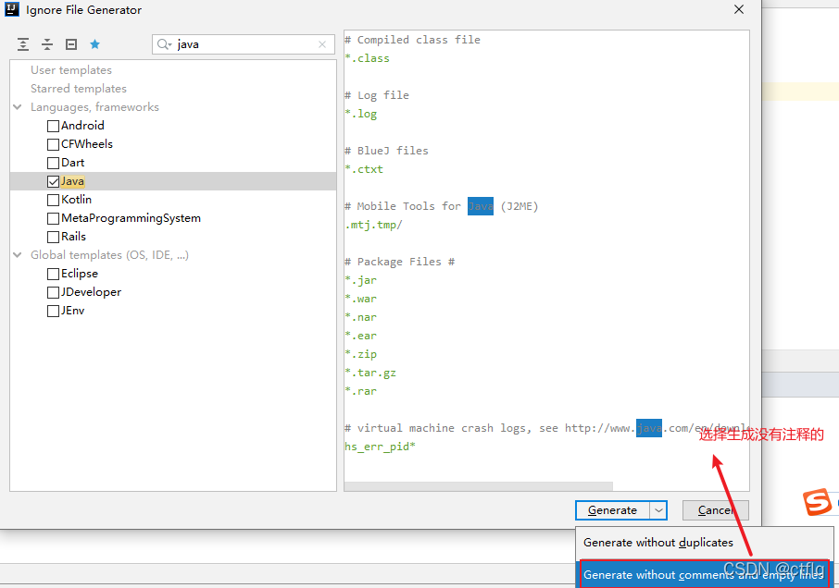Check the Rails template checkbox
839x588 pixels.
coord(53,237)
